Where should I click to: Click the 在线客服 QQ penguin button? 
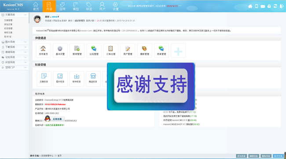point(55,119)
